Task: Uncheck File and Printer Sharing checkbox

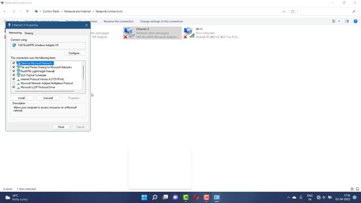Action: pyautogui.click(x=14, y=67)
